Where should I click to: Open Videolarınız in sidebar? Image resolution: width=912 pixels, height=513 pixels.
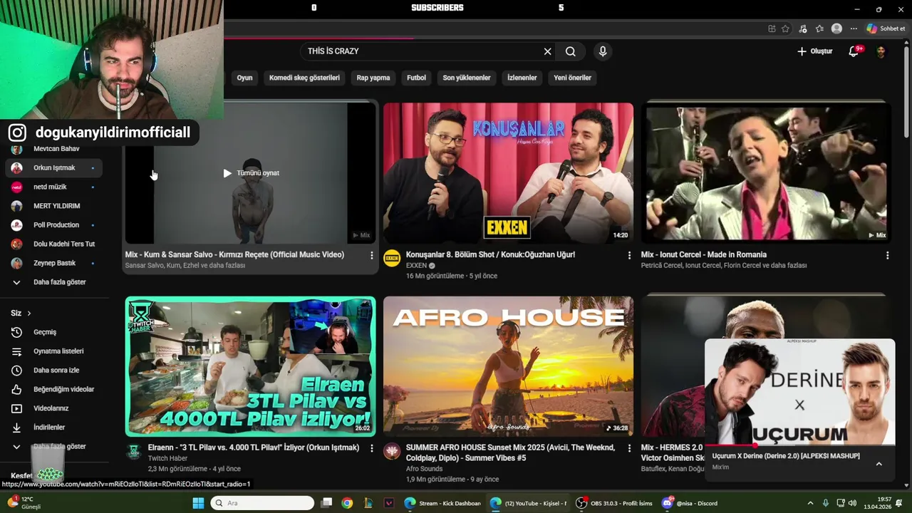pyautogui.click(x=54, y=408)
